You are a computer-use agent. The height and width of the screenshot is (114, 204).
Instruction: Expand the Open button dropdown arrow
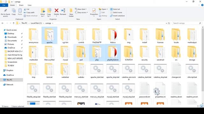click(x=107, y=9)
